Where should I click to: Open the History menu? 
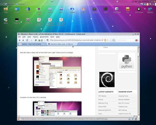(35, 37)
